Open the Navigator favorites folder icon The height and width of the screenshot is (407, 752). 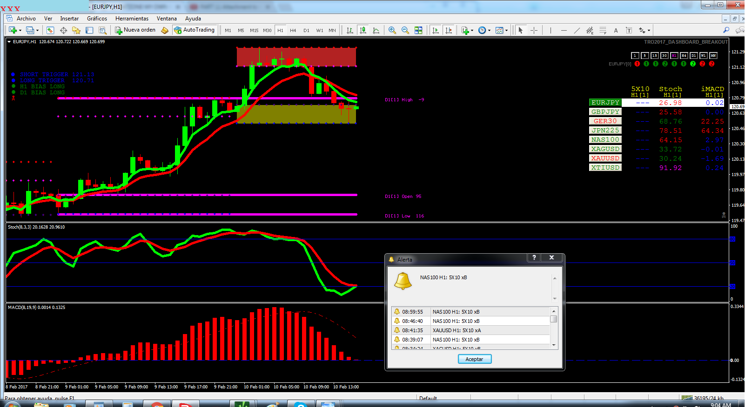click(x=76, y=30)
